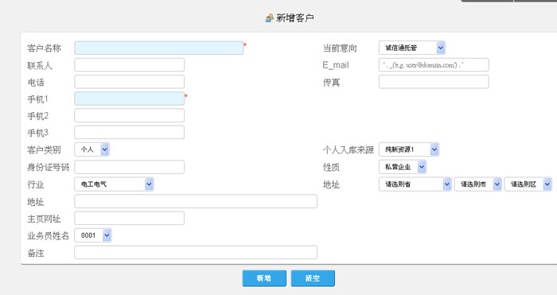The height and width of the screenshot is (295, 557).
Task: Click the 清空 clear button
Action: pyautogui.click(x=313, y=278)
